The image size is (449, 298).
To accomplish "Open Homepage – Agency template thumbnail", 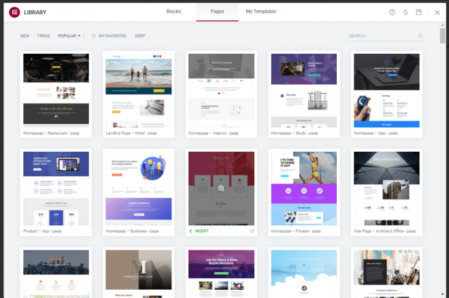I will point(221,90).
